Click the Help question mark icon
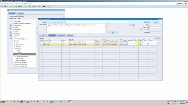Screen dimensions: 188x105 click(53, 6)
